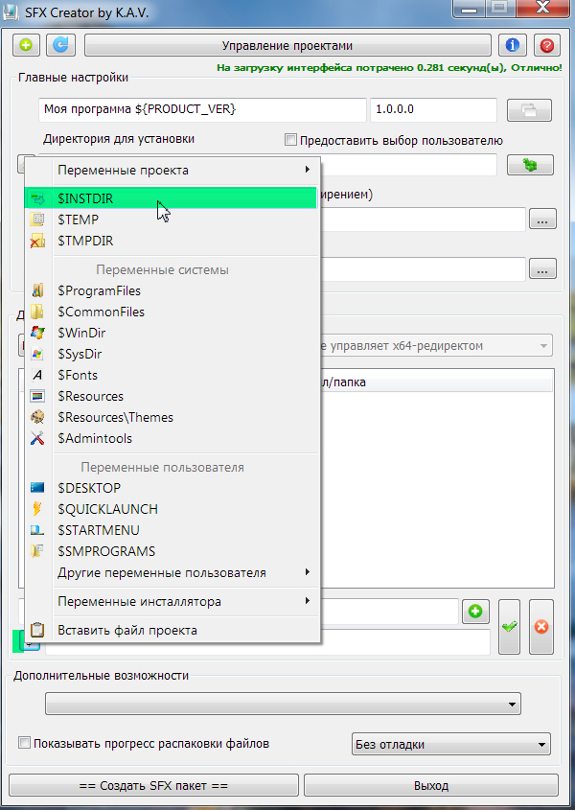Expand 'Другие переменные пользователя' submenu

172,572
